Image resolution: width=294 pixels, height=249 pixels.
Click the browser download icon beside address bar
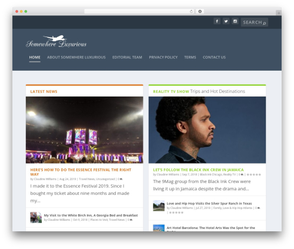(x=200, y=11)
